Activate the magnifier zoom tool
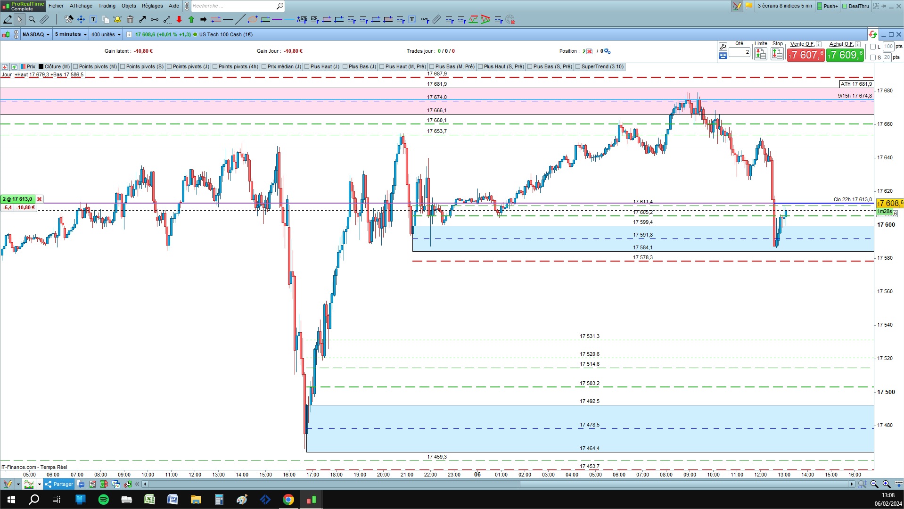 tap(32, 19)
